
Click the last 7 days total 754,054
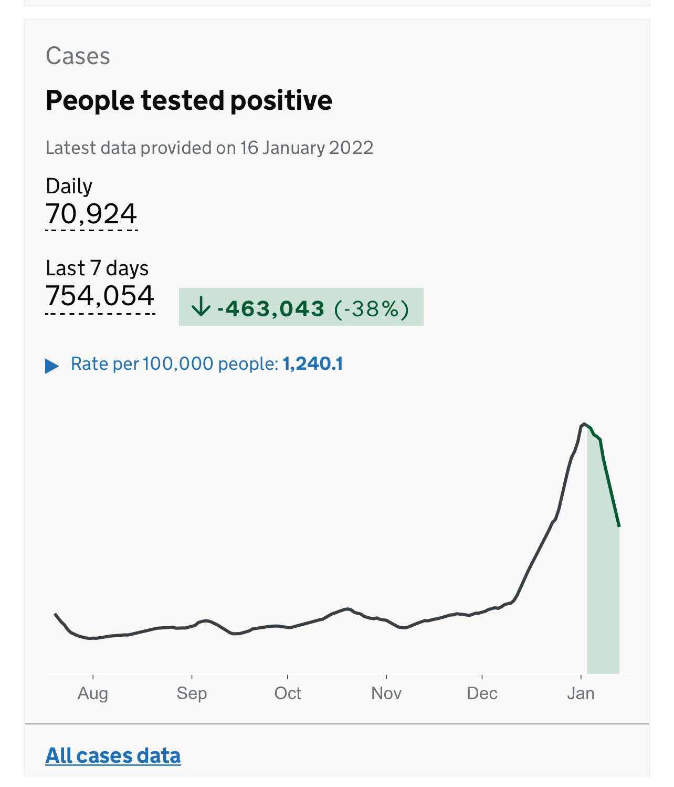100,295
